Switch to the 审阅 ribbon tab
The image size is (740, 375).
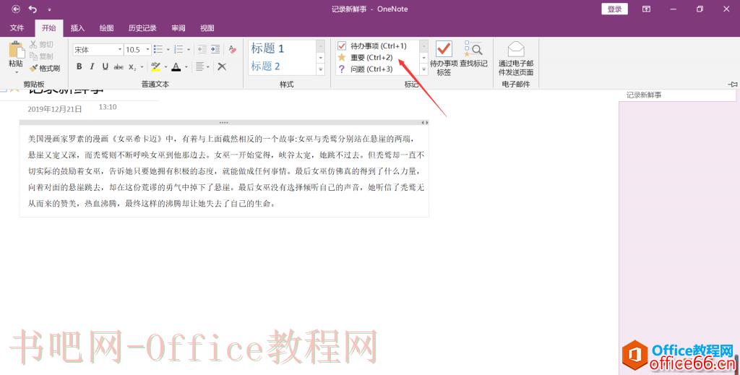point(178,28)
